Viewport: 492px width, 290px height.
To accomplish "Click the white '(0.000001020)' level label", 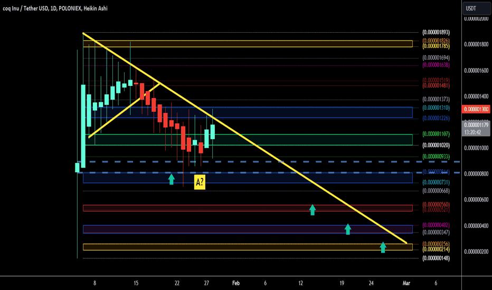I will click(436, 145).
